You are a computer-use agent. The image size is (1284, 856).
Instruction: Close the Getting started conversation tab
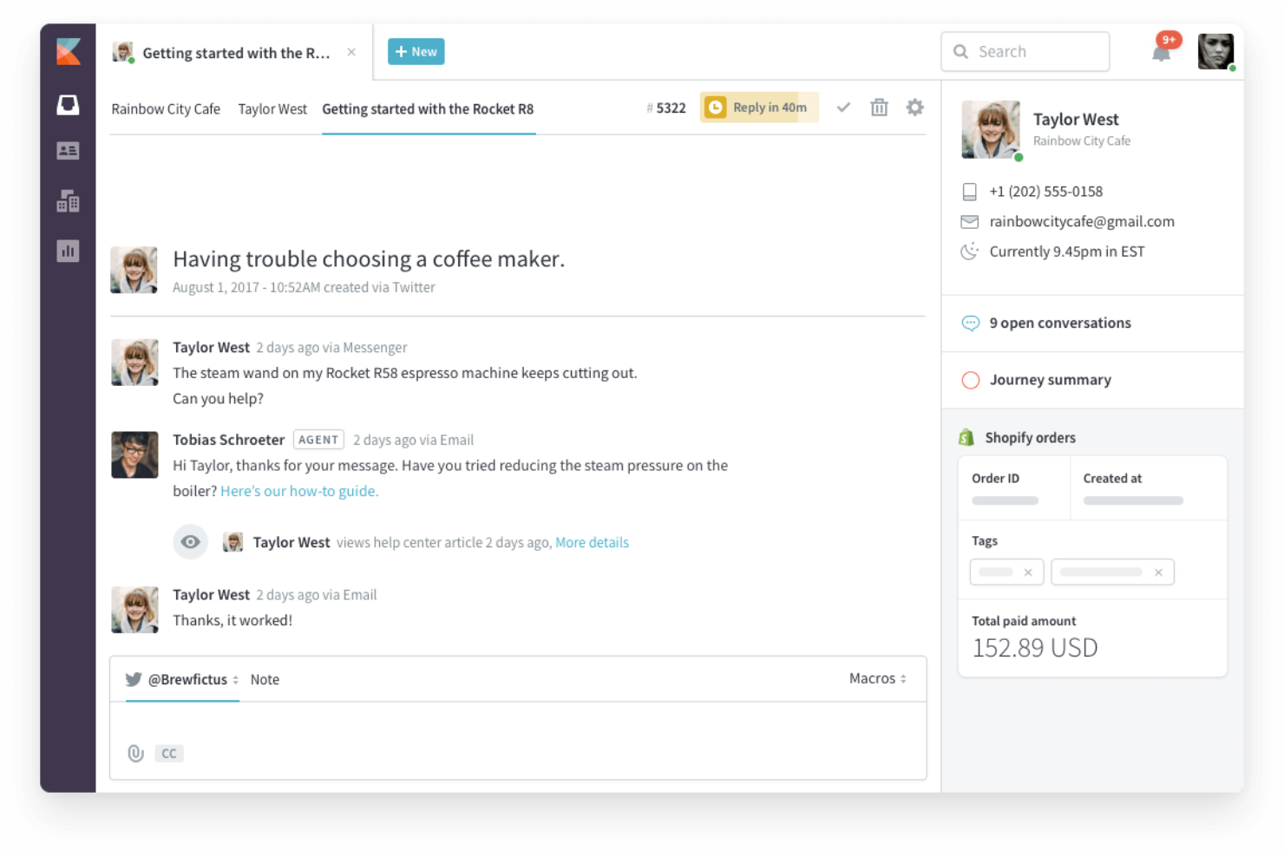[351, 52]
